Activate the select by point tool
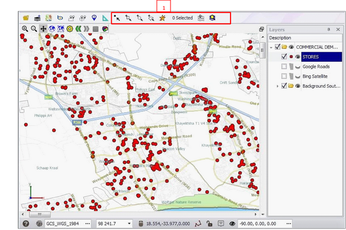This screenshot has height=230, width=346. [117, 18]
